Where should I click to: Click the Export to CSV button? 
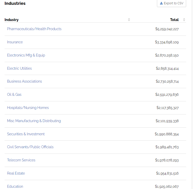click(x=171, y=3)
